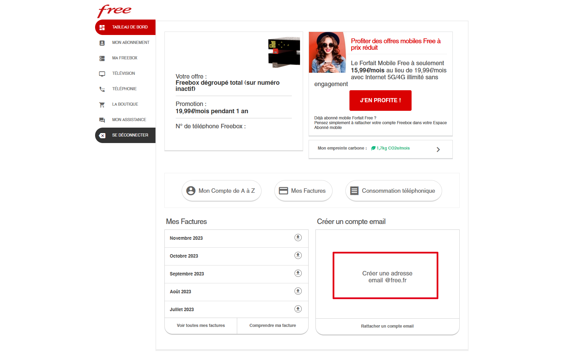Click the Freebox device image
Viewport: 576px width, 354px height.
click(284, 52)
